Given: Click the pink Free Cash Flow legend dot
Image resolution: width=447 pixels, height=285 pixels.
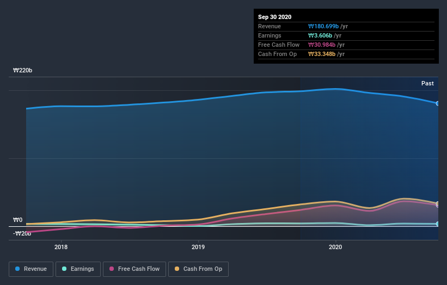Looking at the screenshot, I should [x=112, y=269].
